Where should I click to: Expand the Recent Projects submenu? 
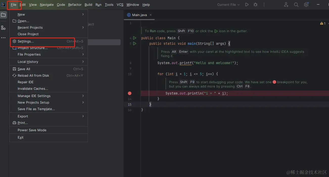click(49, 28)
